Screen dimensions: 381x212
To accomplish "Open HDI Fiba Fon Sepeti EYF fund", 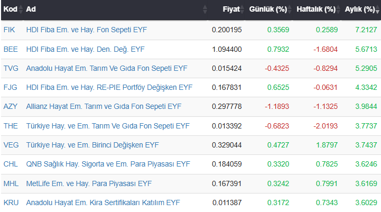I will click(87, 30).
